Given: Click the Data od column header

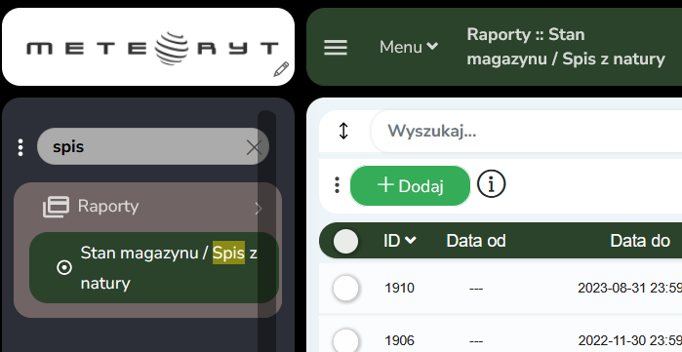Looking at the screenshot, I should point(476,241).
